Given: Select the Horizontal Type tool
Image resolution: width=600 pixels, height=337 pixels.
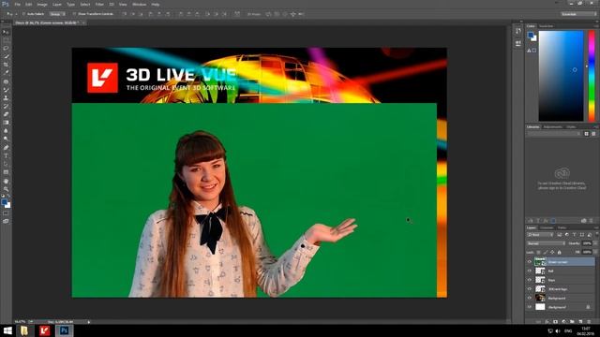Looking at the screenshot, I should point(6,156).
